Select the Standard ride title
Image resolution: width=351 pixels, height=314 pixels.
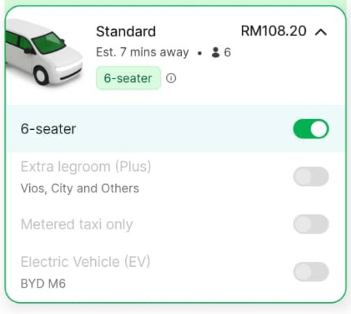[x=126, y=31]
